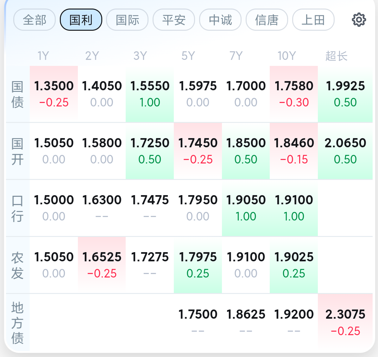Select the 国开 5Y cell 1.7450
The width and height of the screenshot is (378, 357).
[x=198, y=151]
